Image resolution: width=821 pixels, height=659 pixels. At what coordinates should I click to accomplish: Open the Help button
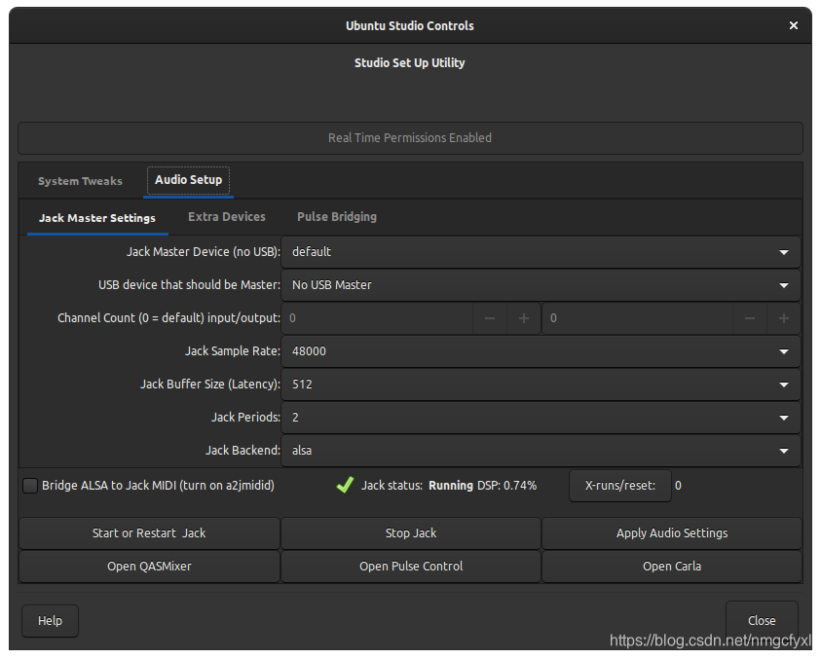point(51,621)
